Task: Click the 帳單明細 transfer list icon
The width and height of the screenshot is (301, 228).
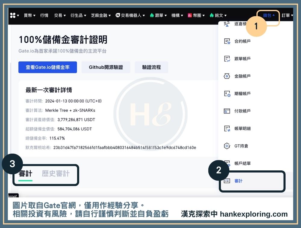Action: (x=227, y=128)
